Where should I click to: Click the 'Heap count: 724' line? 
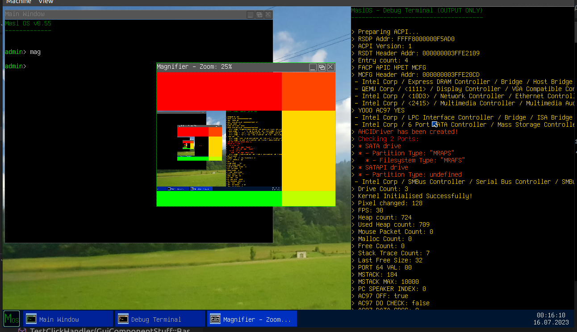pos(381,217)
